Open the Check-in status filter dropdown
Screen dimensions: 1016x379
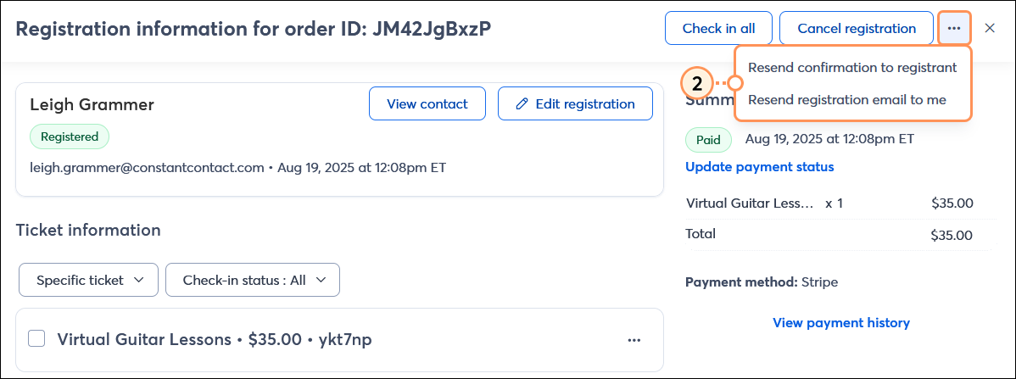[252, 280]
